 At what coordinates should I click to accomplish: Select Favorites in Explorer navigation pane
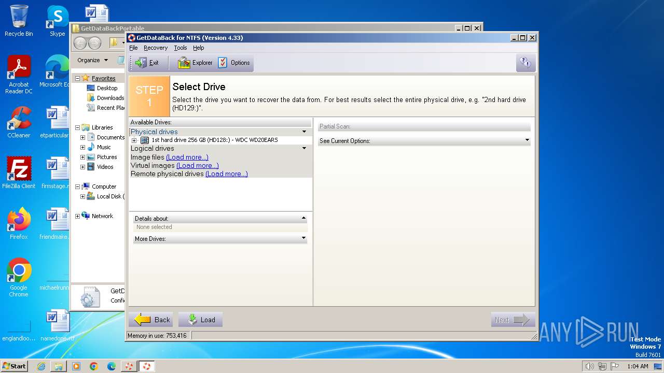point(103,78)
